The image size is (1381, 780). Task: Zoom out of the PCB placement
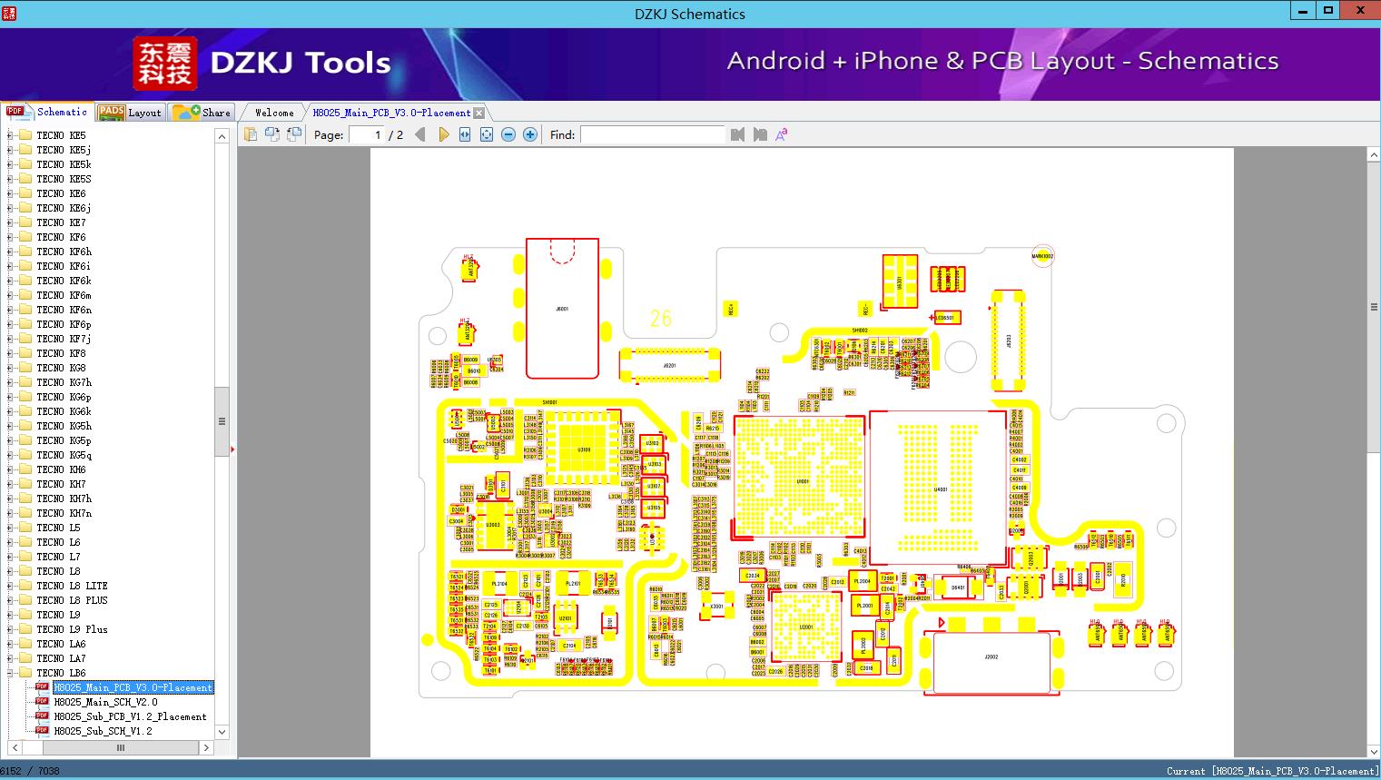point(508,134)
